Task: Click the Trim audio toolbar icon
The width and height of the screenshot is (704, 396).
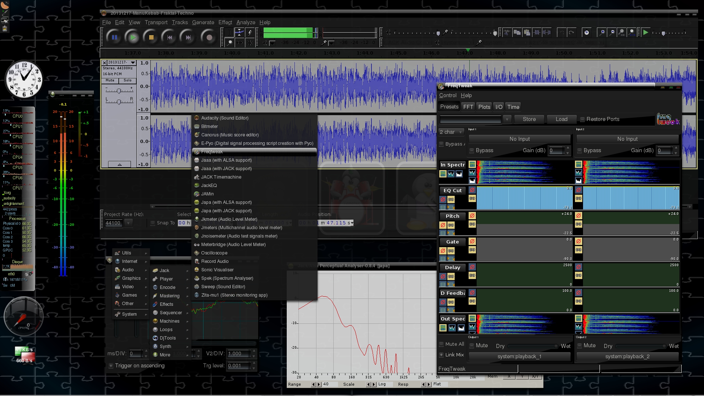Action: [537, 33]
